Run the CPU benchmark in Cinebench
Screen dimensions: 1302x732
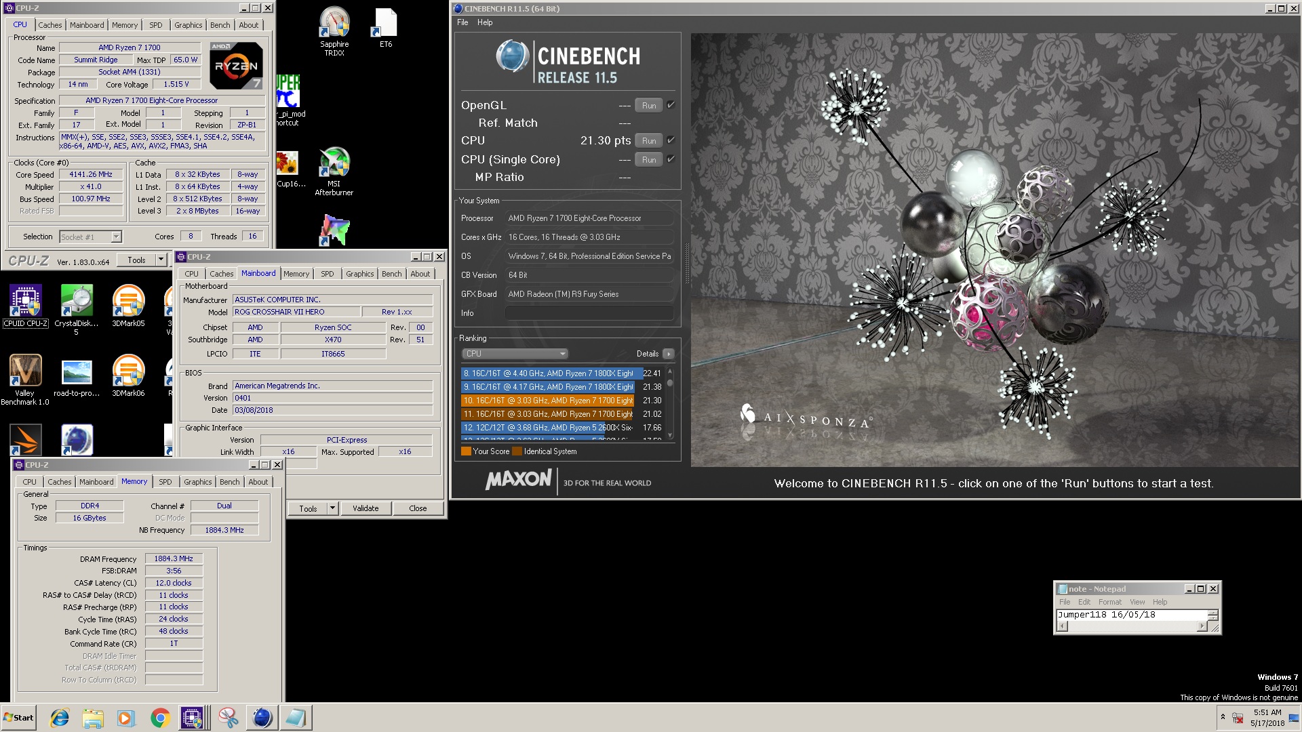649,140
